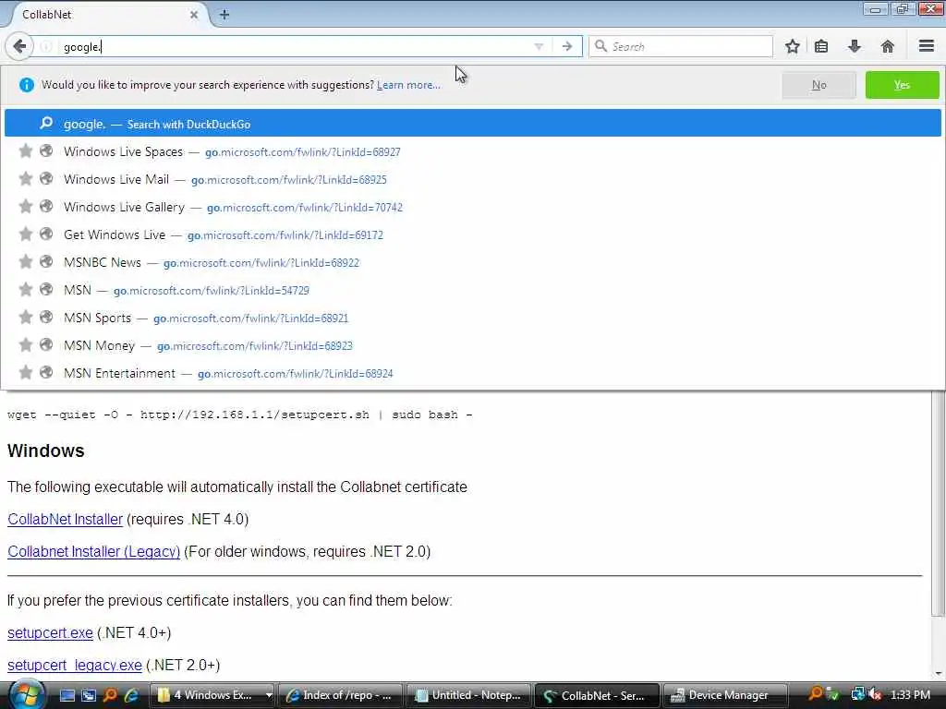
Task: Click the muted volume tray icon
Action: tap(874, 695)
